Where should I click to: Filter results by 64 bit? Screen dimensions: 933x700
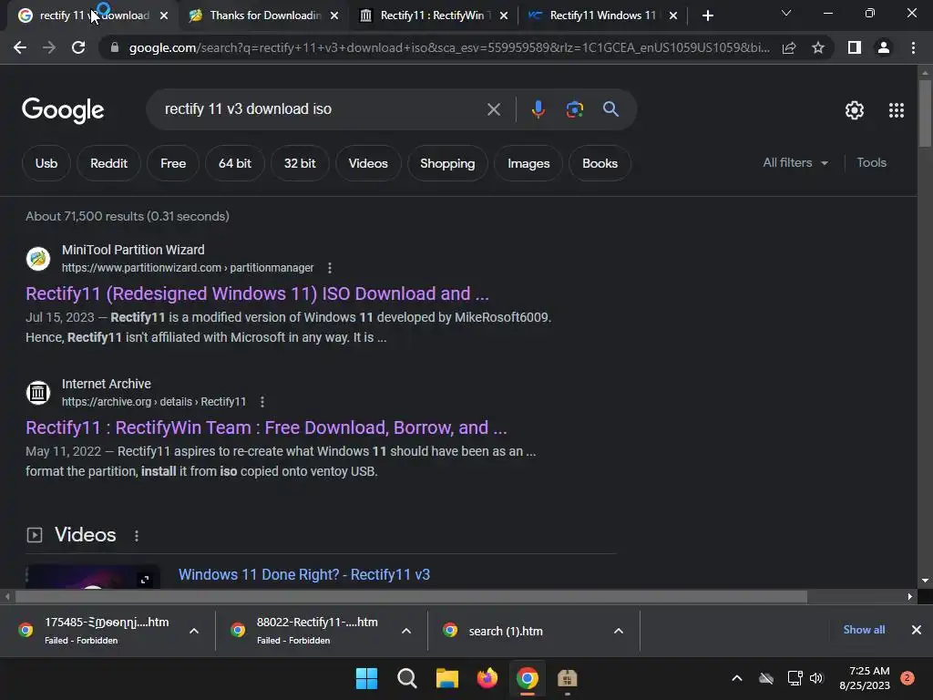point(235,163)
